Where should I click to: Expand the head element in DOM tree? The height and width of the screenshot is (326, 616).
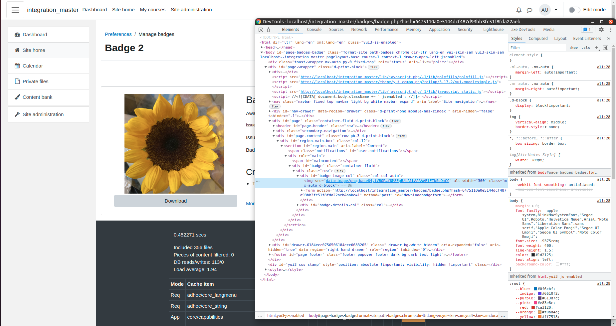coord(262,48)
